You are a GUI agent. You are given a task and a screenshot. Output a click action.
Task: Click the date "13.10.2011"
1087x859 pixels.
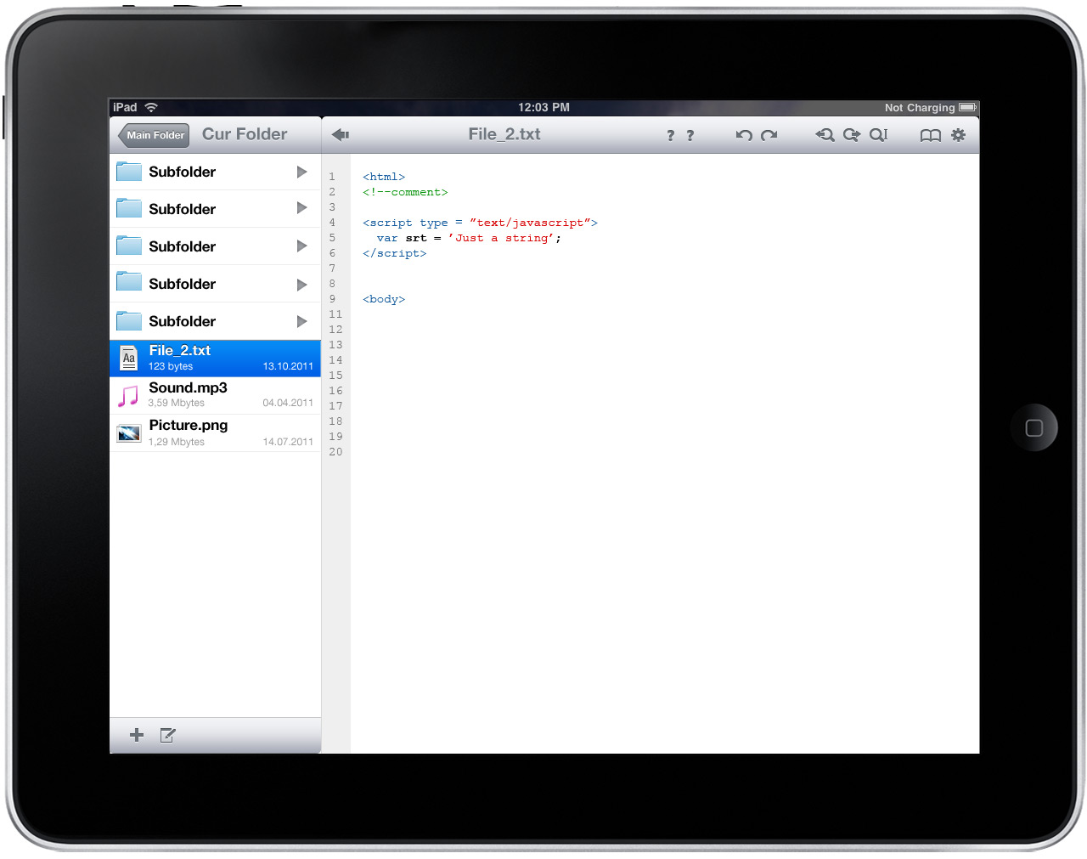pos(288,366)
